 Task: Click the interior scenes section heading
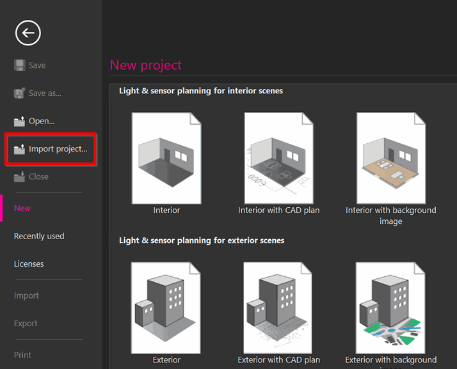[201, 91]
